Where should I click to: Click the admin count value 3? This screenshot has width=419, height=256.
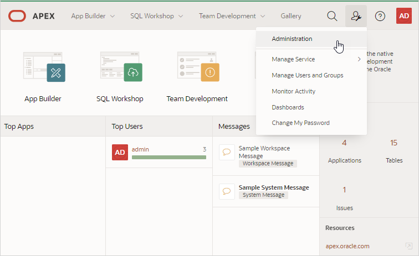[x=205, y=149]
